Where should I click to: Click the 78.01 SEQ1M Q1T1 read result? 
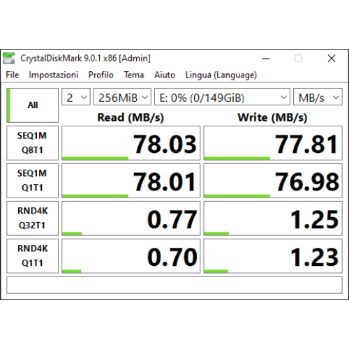pyautogui.click(x=131, y=181)
